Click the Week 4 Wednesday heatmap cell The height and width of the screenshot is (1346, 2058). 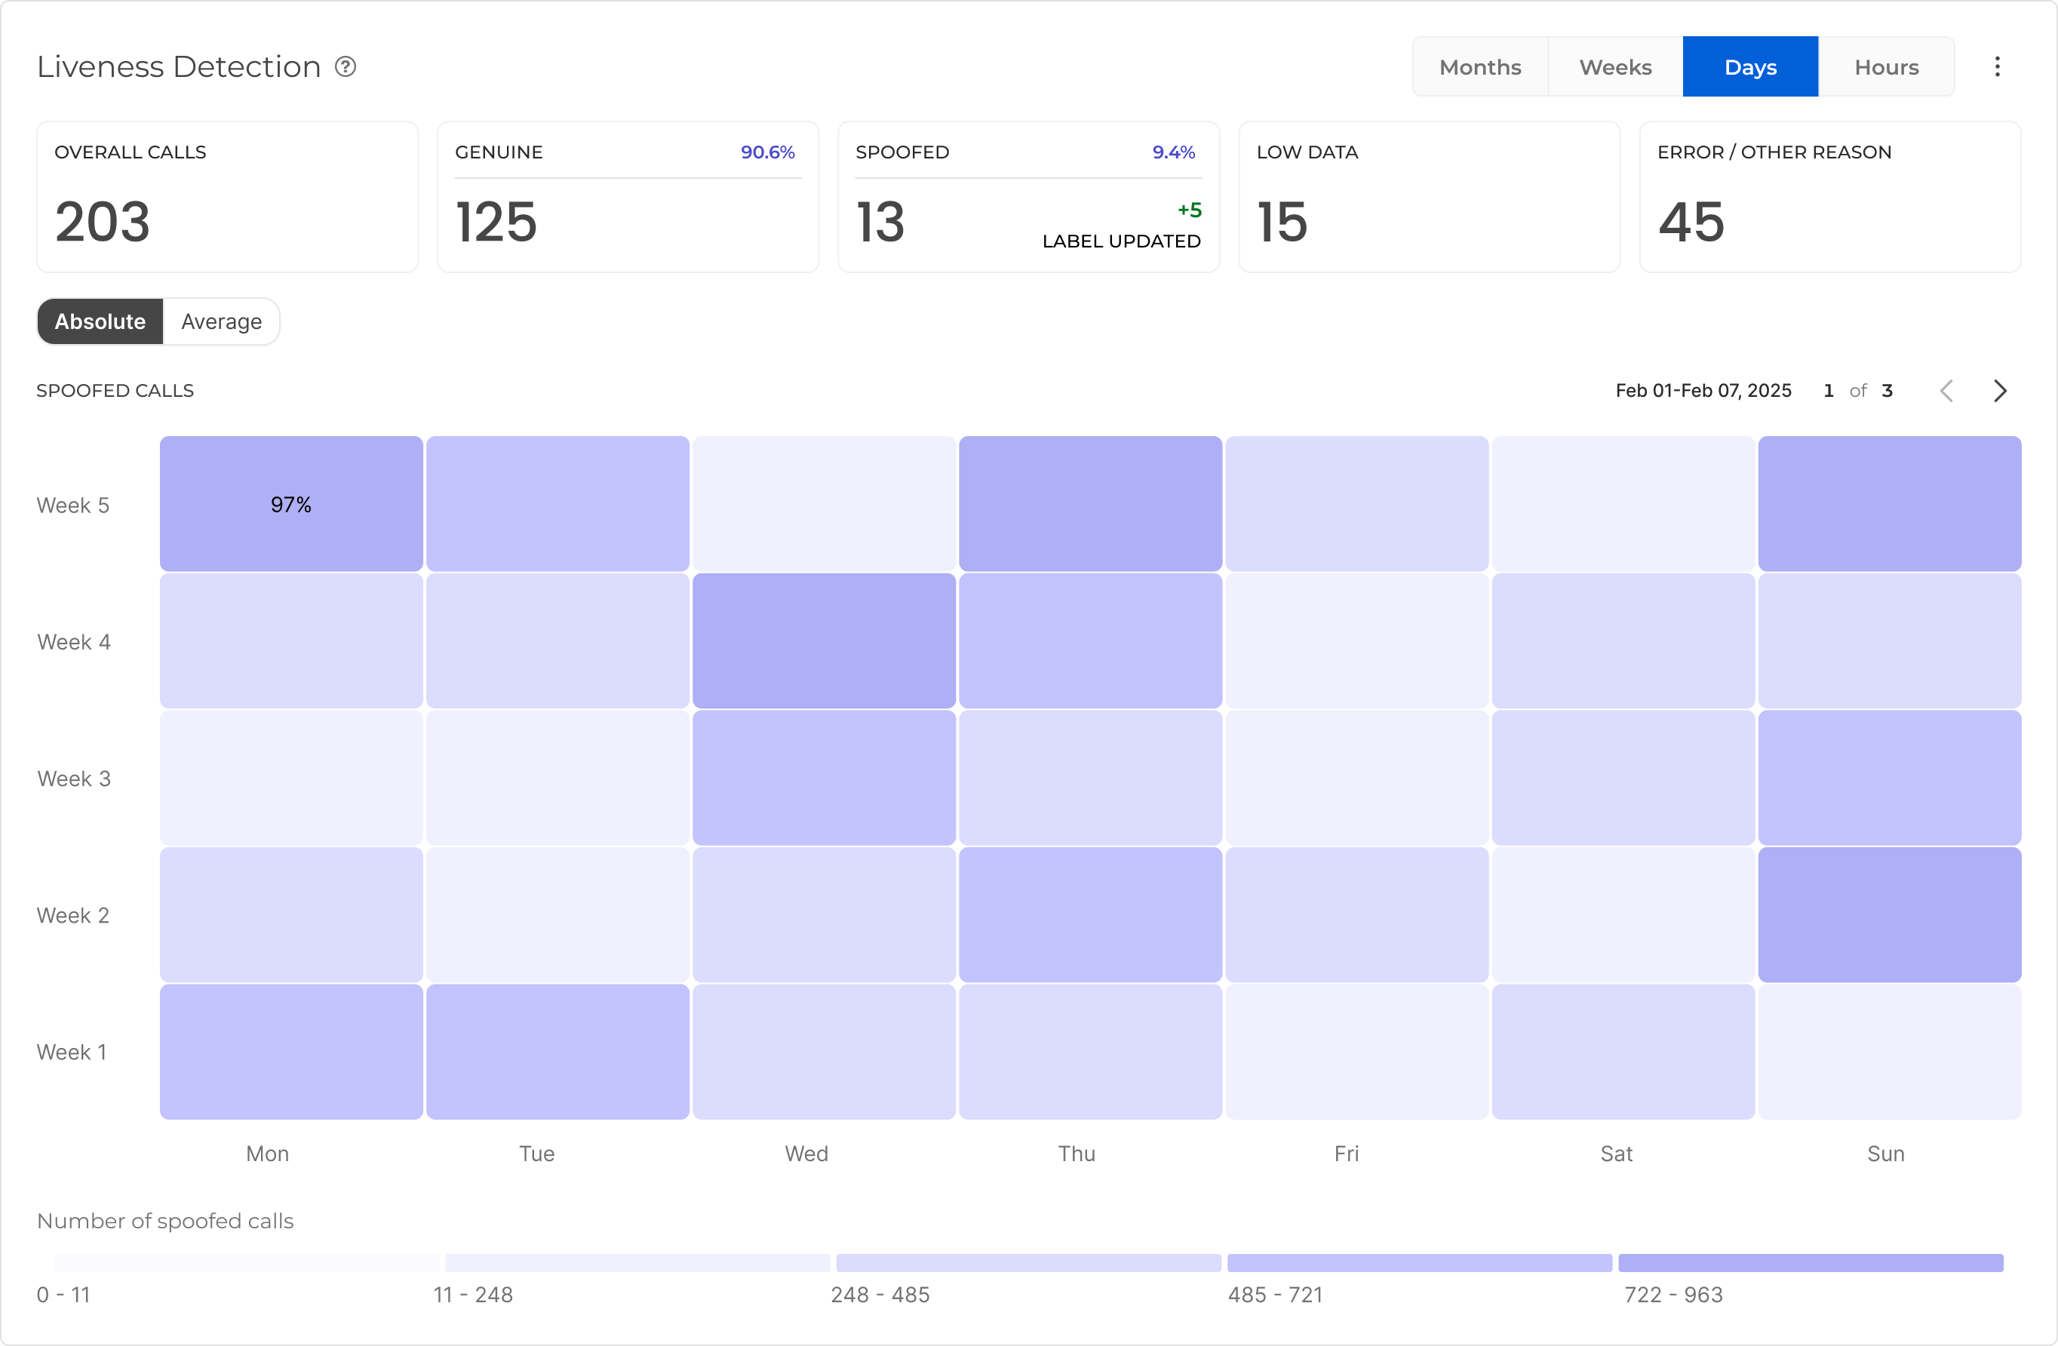tap(824, 641)
